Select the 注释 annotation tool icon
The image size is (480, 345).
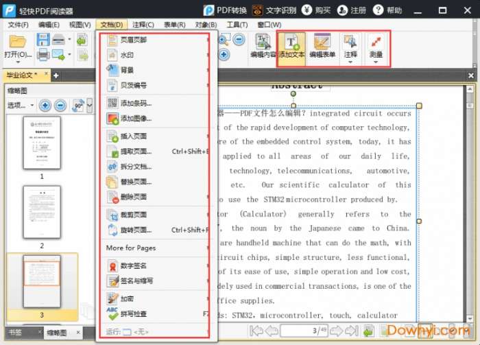coord(350,41)
